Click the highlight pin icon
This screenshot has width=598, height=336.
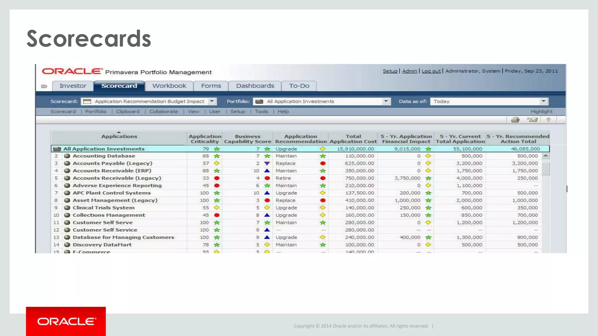coord(548,120)
